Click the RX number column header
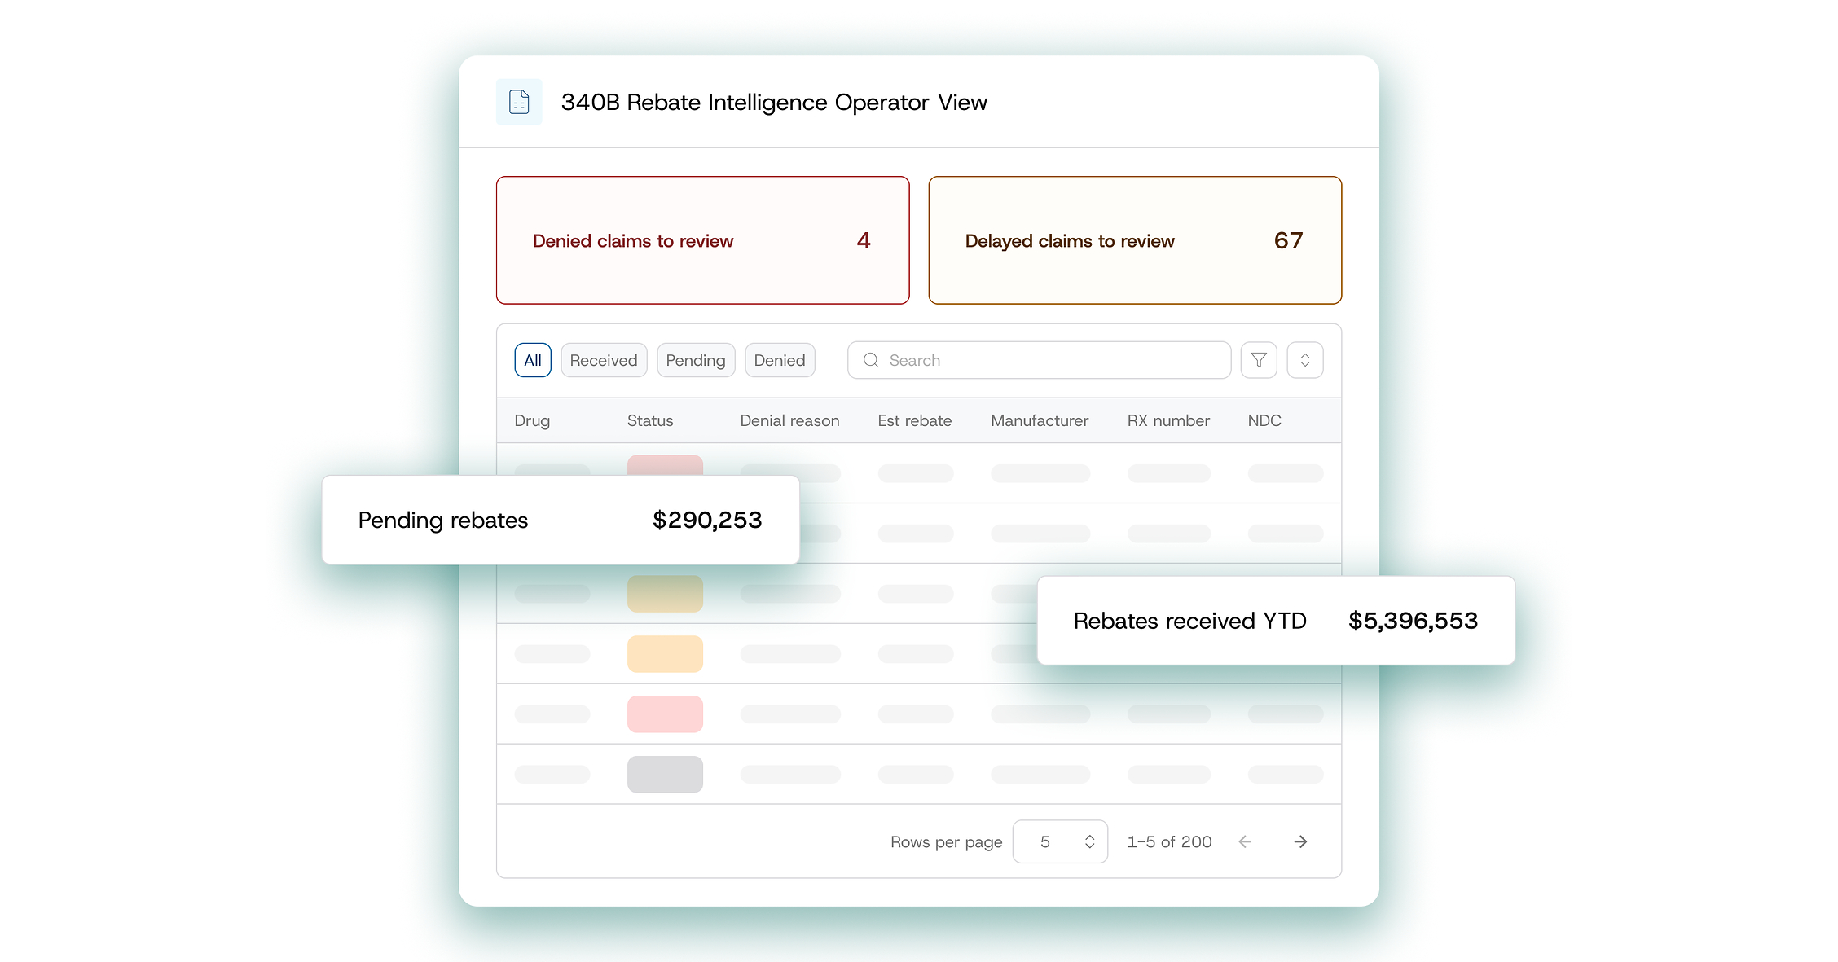The width and height of the screenshot is (1838, 962). (1168, 420)
